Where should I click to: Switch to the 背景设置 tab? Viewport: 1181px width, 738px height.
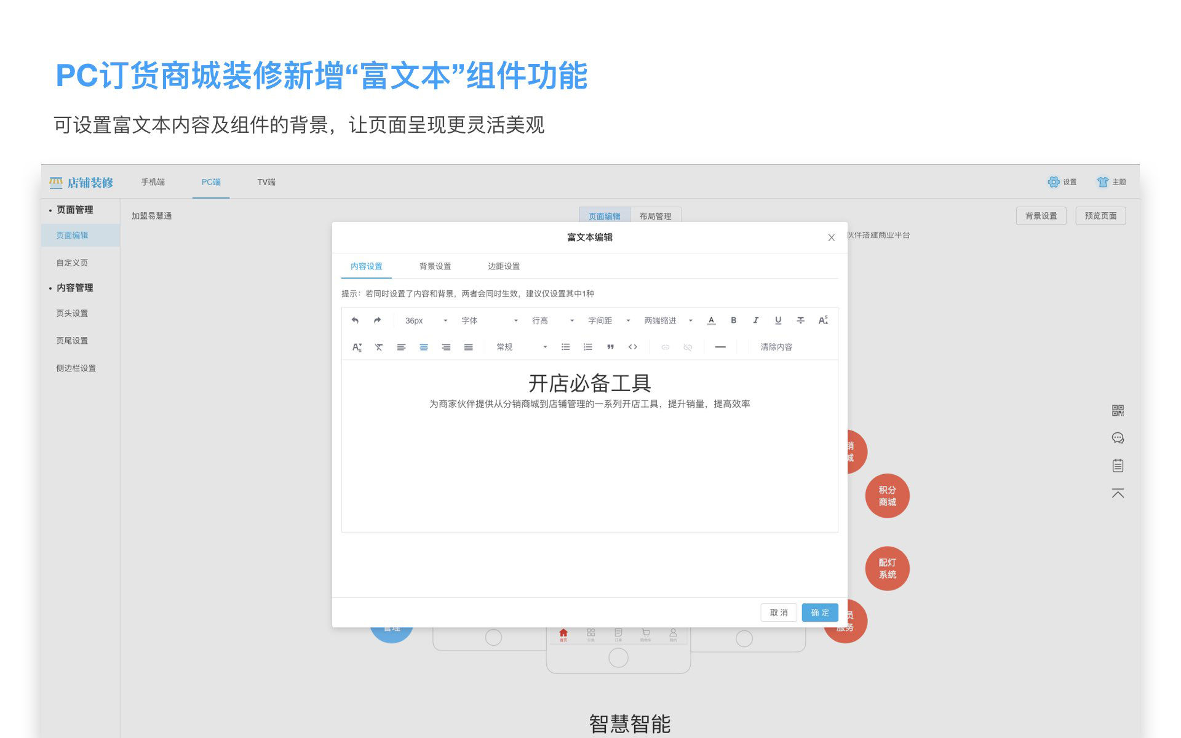[435, 266]
